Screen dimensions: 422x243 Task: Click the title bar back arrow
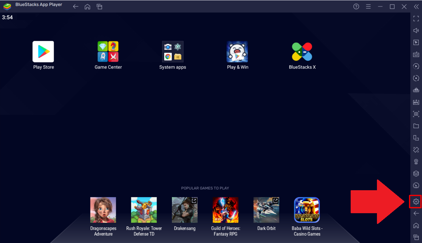pos(76,7)
